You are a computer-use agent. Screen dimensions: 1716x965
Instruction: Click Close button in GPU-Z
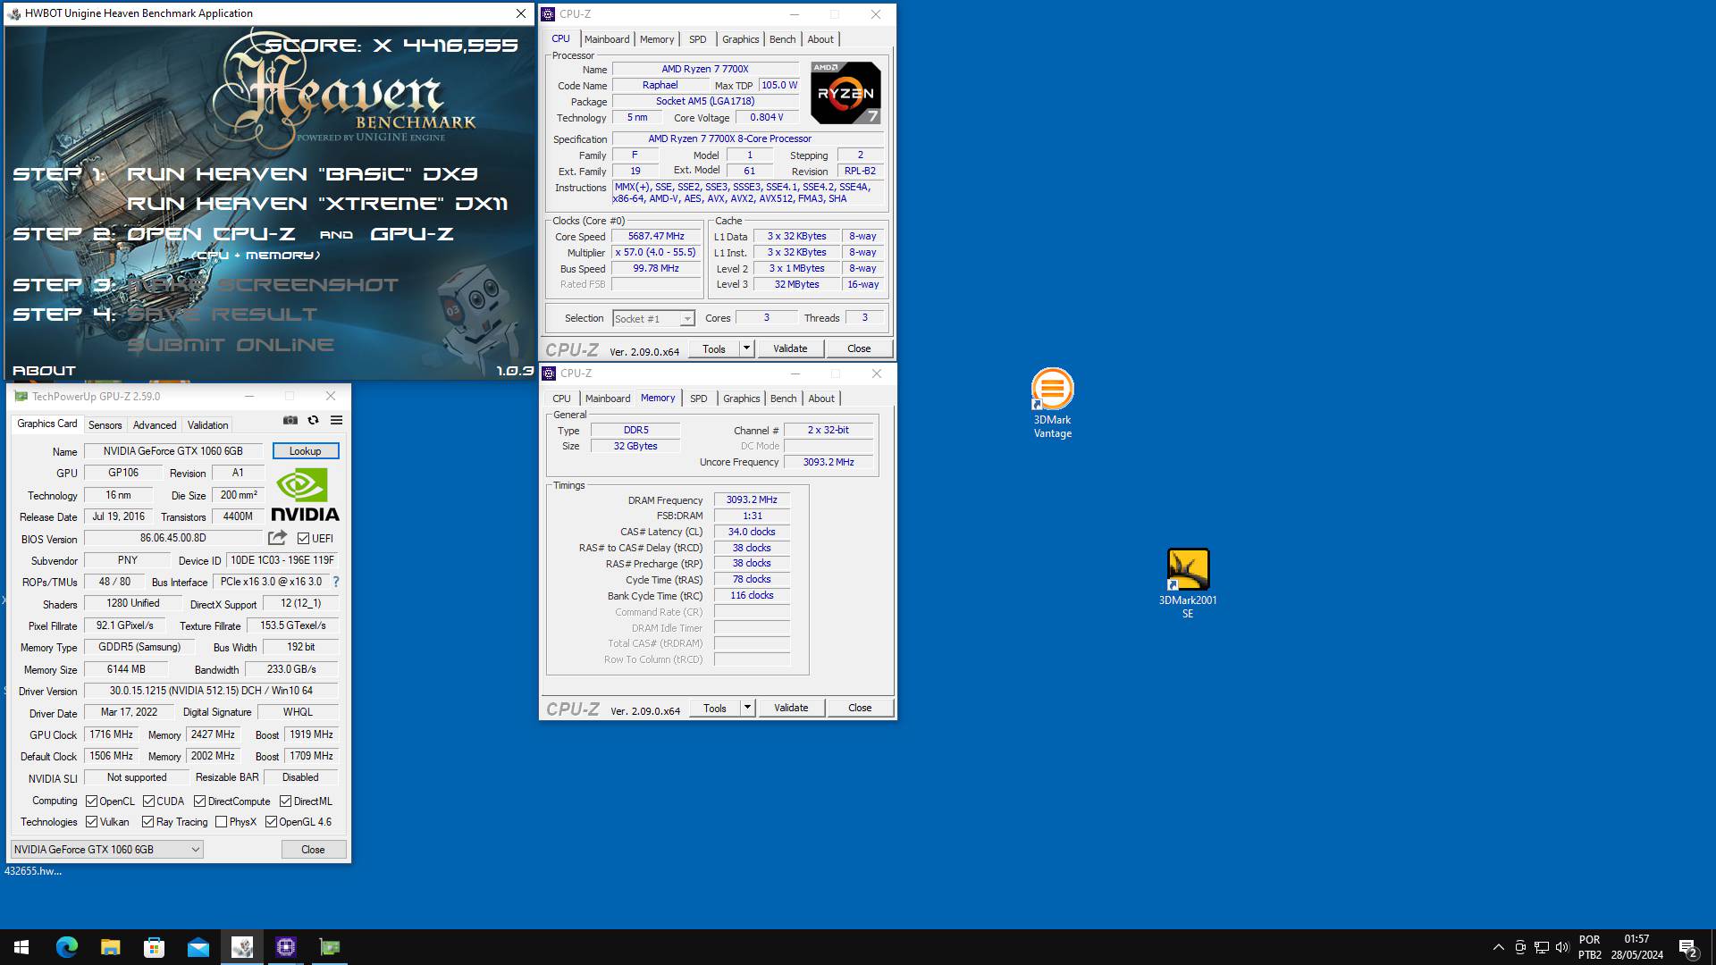pos(313,850)
